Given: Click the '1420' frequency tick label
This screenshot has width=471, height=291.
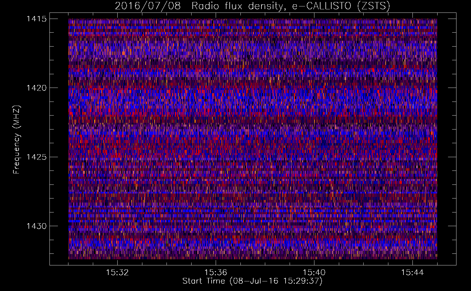Looking at the screenshot, I should 37,88.
